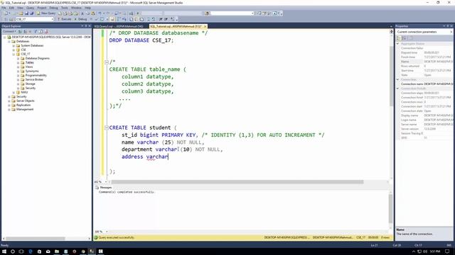Select the Server Objects folder
Screen dimensions: 455x255
25,101
